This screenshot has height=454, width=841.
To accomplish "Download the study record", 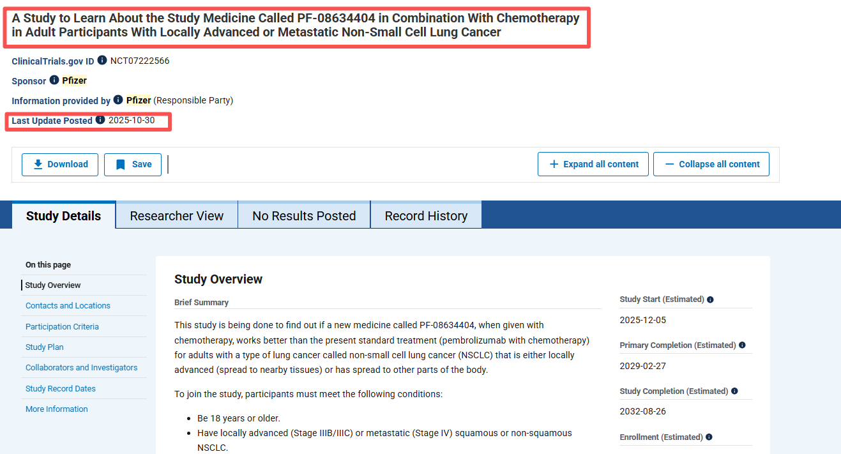I will (x=60, y=164).
